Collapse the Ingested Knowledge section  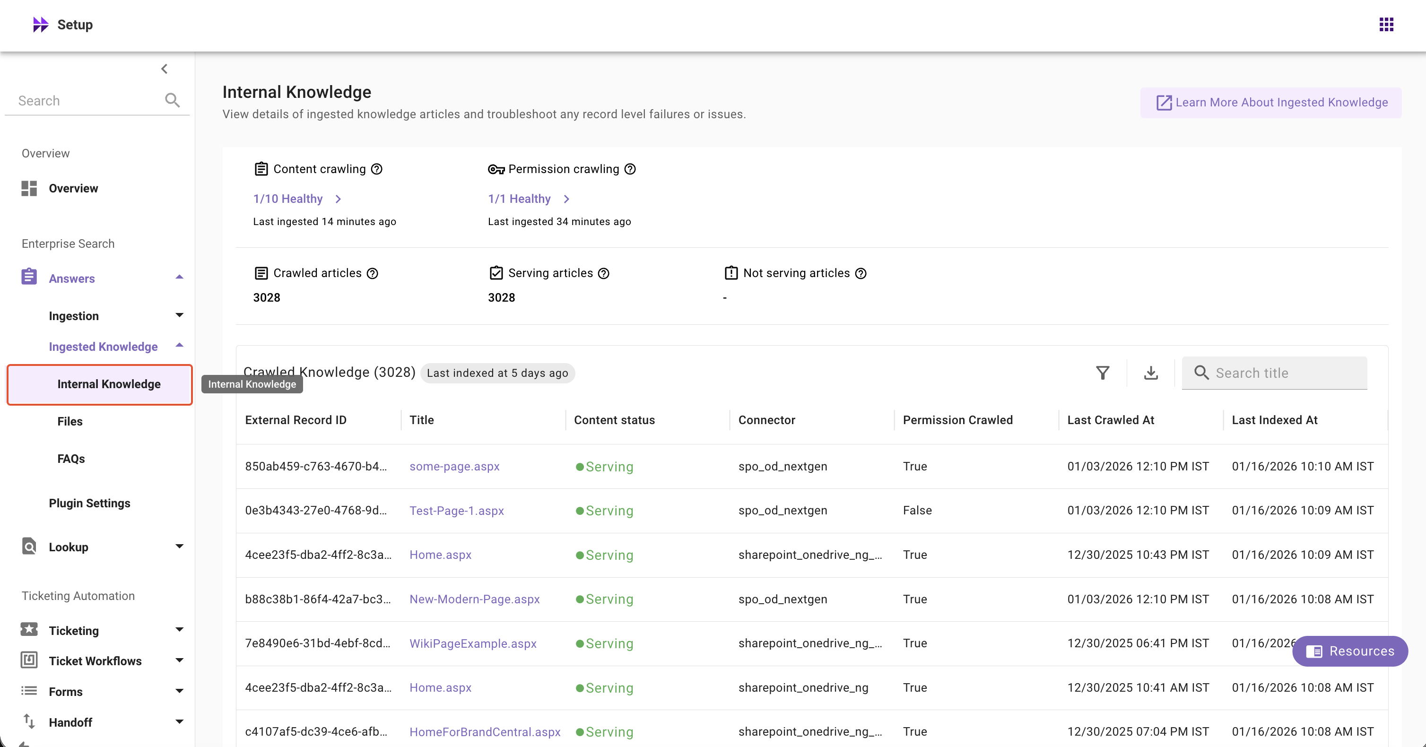[x=179, y=346]
